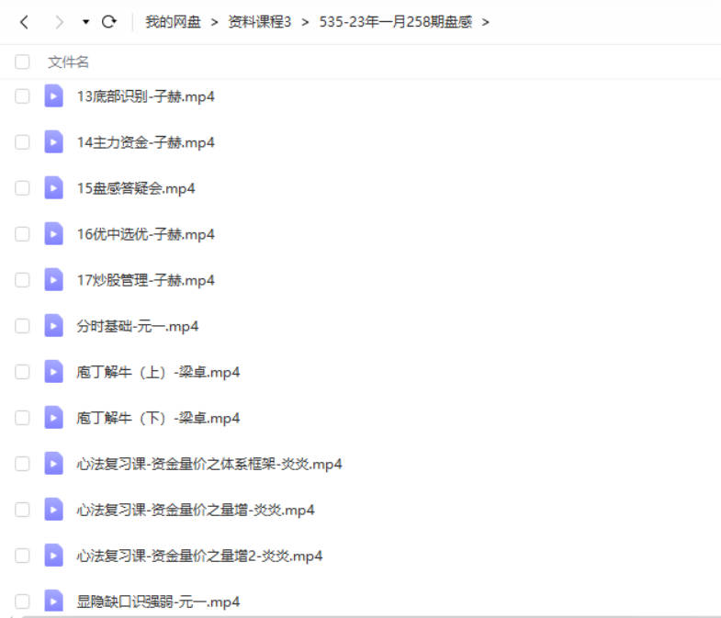Check the box for 13底部识别-子赫.mp4

pyautogui.click(x=22, y=96)
